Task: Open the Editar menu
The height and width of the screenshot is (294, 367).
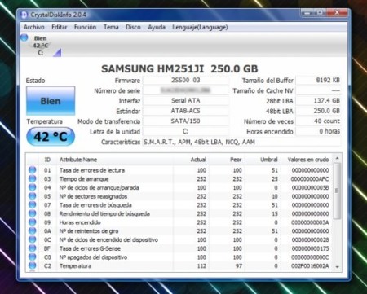Action: [x=60, y=27]
